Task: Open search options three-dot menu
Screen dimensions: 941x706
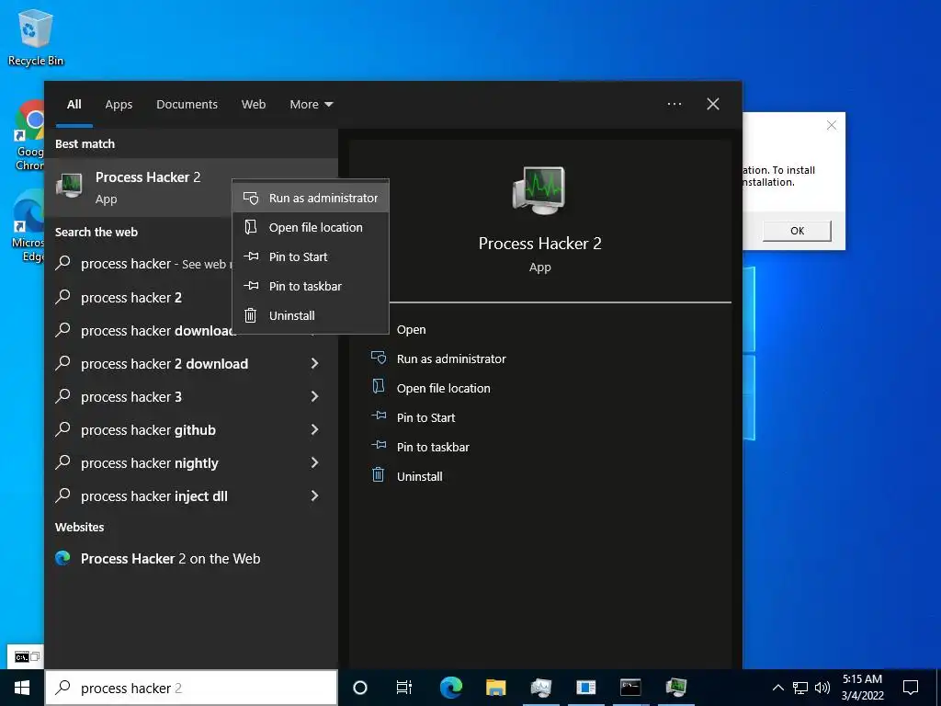Action: pyautogui.click(x=674, y=104)
